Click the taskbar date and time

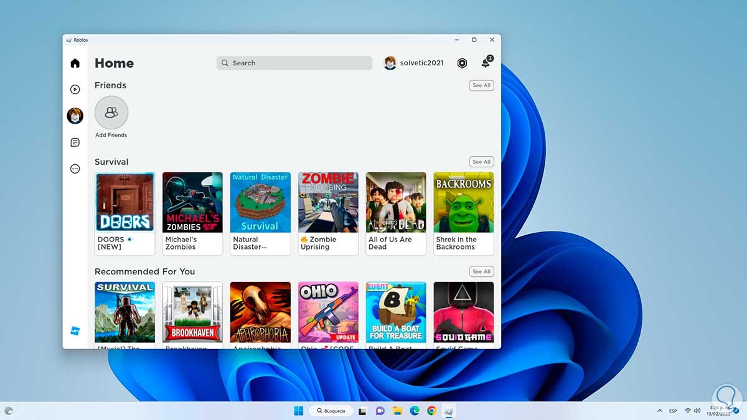coord(720,411)
